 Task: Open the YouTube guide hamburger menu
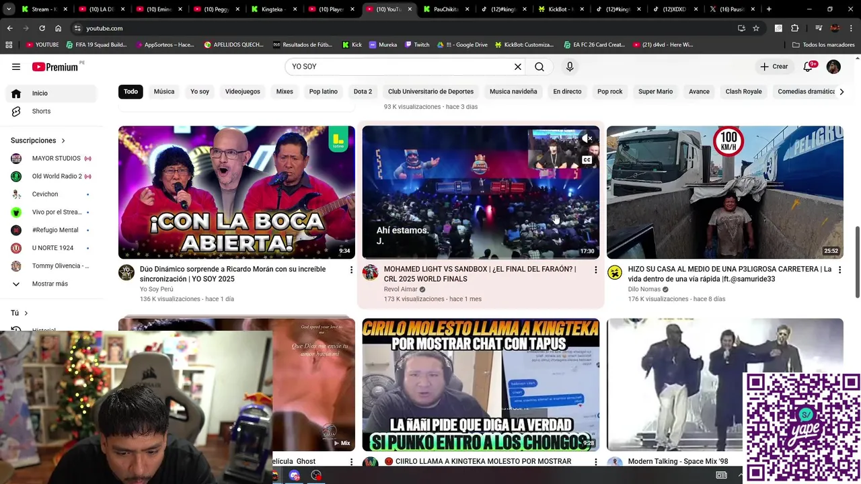(16, 67)
